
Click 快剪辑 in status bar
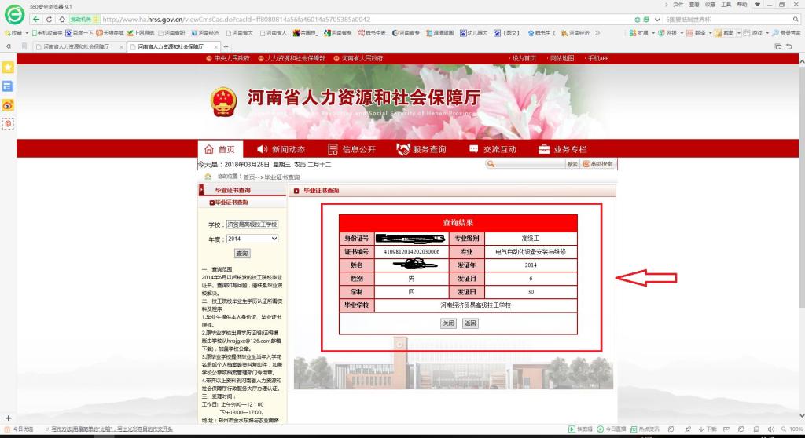coord(581,429)
